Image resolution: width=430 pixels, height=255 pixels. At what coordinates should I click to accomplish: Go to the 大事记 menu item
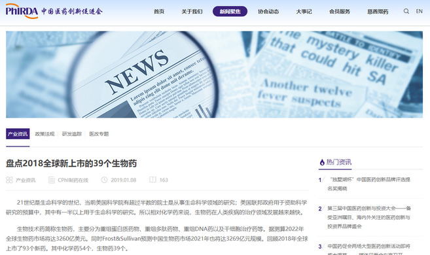304,12
